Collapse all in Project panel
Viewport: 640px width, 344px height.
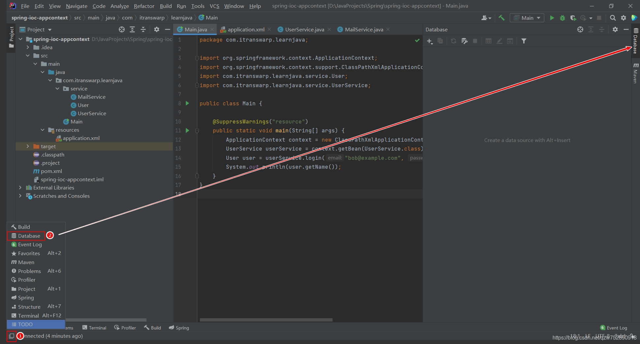[x=143, y=29]
